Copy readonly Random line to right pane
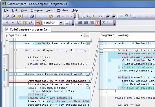 click(x=88, y=43)
